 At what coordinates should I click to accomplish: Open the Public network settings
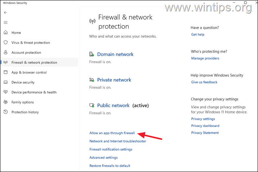pos(113,105)
